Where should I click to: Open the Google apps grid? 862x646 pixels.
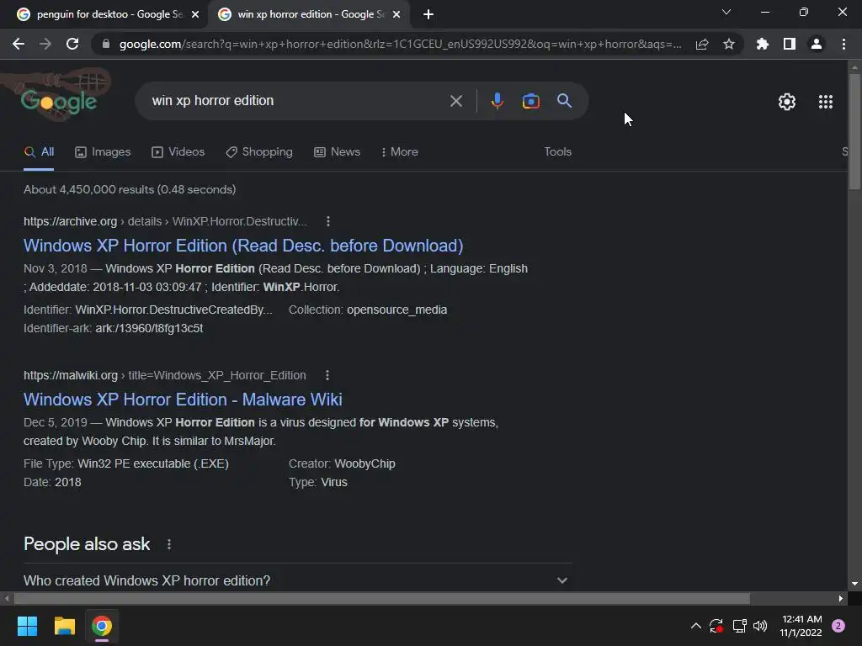(x=826, y=102)
